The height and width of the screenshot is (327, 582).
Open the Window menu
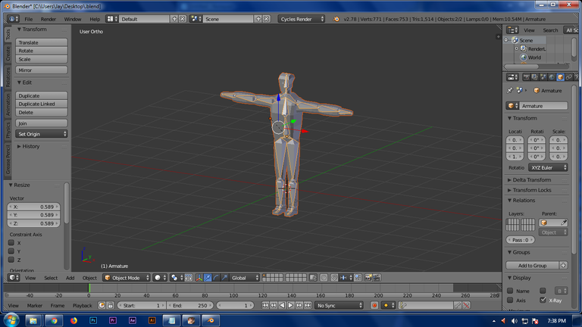click(73, 19)
